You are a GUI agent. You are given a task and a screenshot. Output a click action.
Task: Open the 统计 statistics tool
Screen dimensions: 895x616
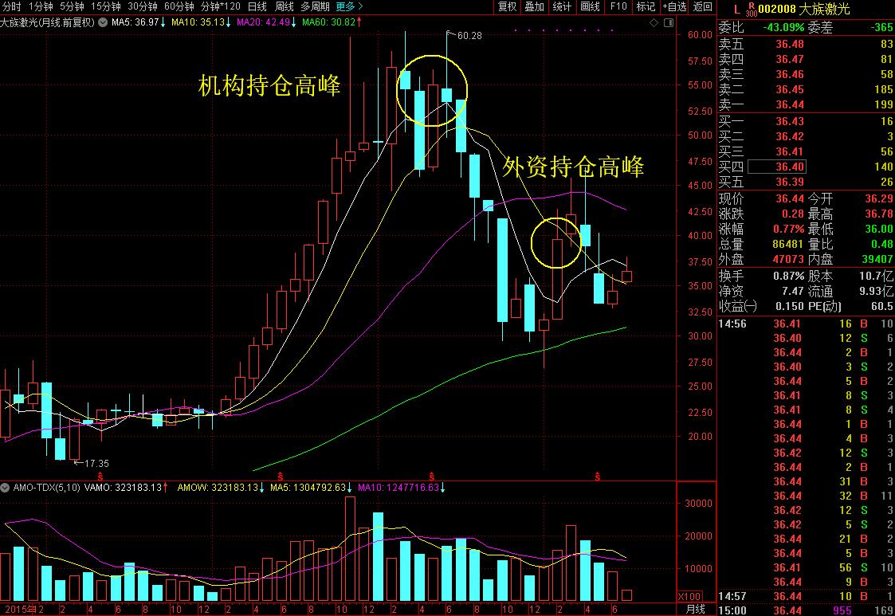point(562,7)
